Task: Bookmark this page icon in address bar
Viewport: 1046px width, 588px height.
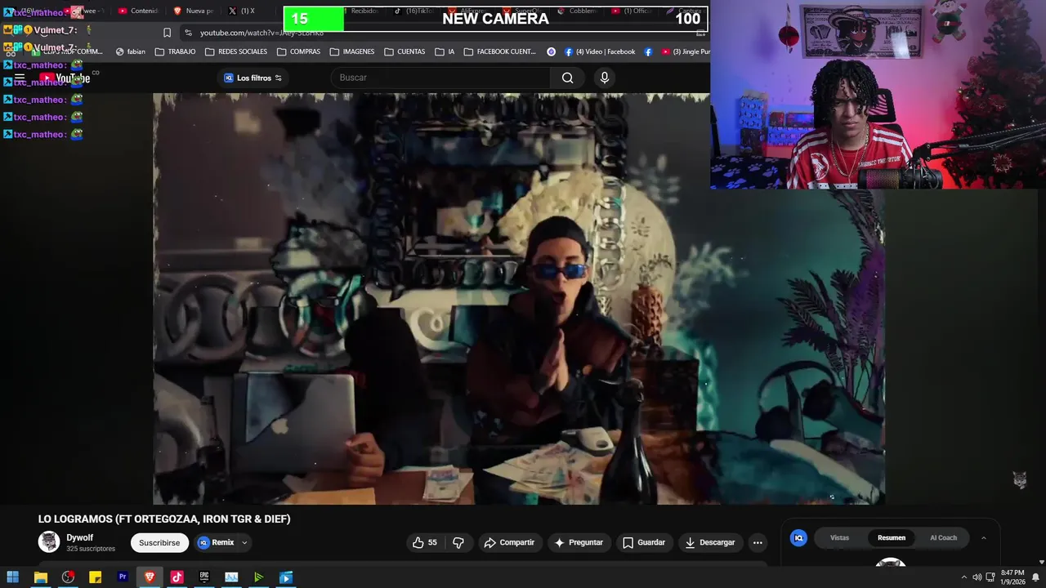Action: (167, 33)
